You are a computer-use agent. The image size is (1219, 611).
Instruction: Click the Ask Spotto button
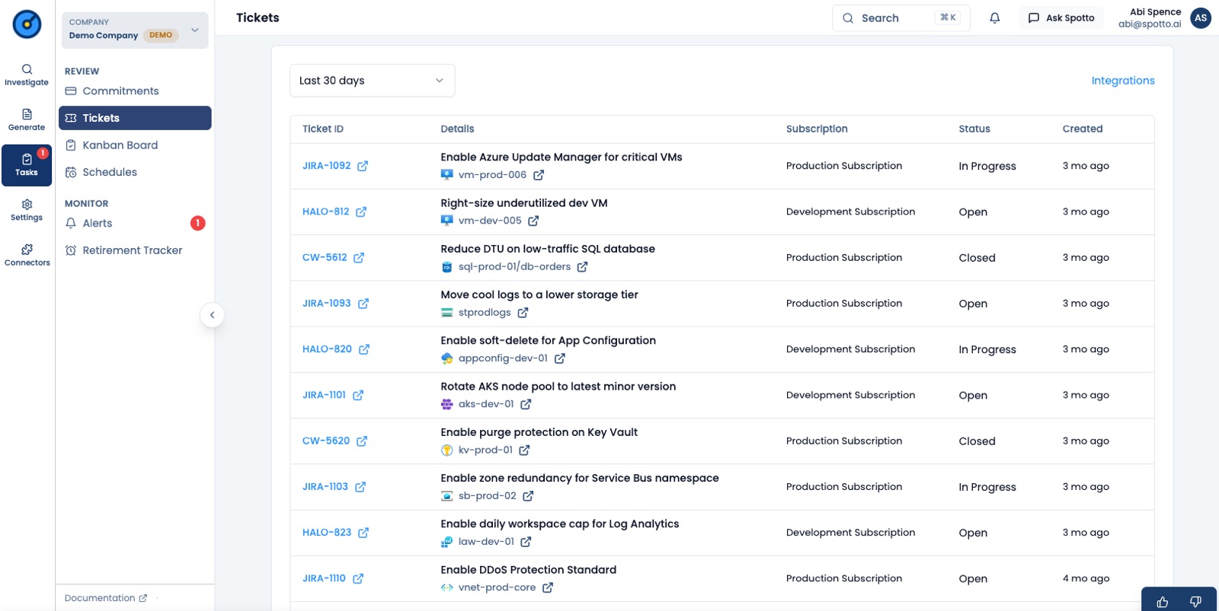click(x=1061, y=18)
